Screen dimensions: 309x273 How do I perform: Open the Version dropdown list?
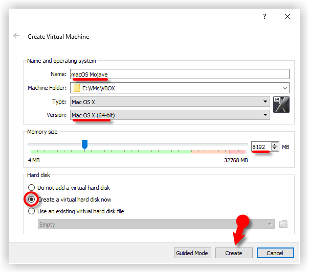265,115
